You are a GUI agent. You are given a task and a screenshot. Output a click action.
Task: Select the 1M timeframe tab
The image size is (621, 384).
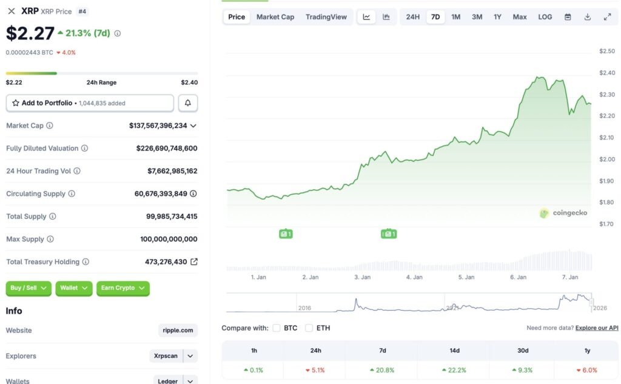[x=455, y=16]
